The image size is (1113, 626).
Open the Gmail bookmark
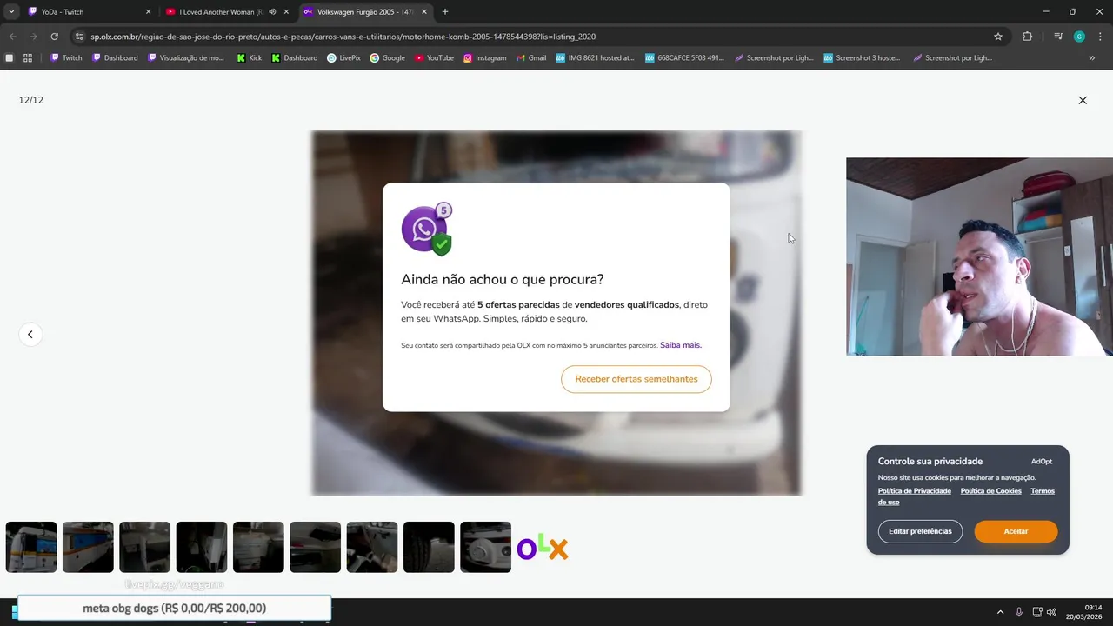[530, 58]
